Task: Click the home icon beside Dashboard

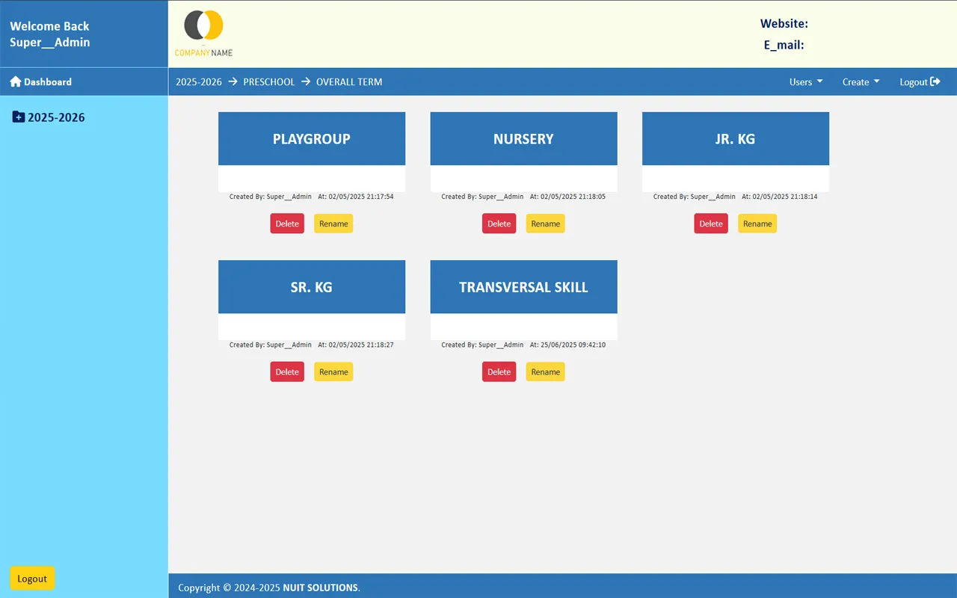Action: click(15, 81)
